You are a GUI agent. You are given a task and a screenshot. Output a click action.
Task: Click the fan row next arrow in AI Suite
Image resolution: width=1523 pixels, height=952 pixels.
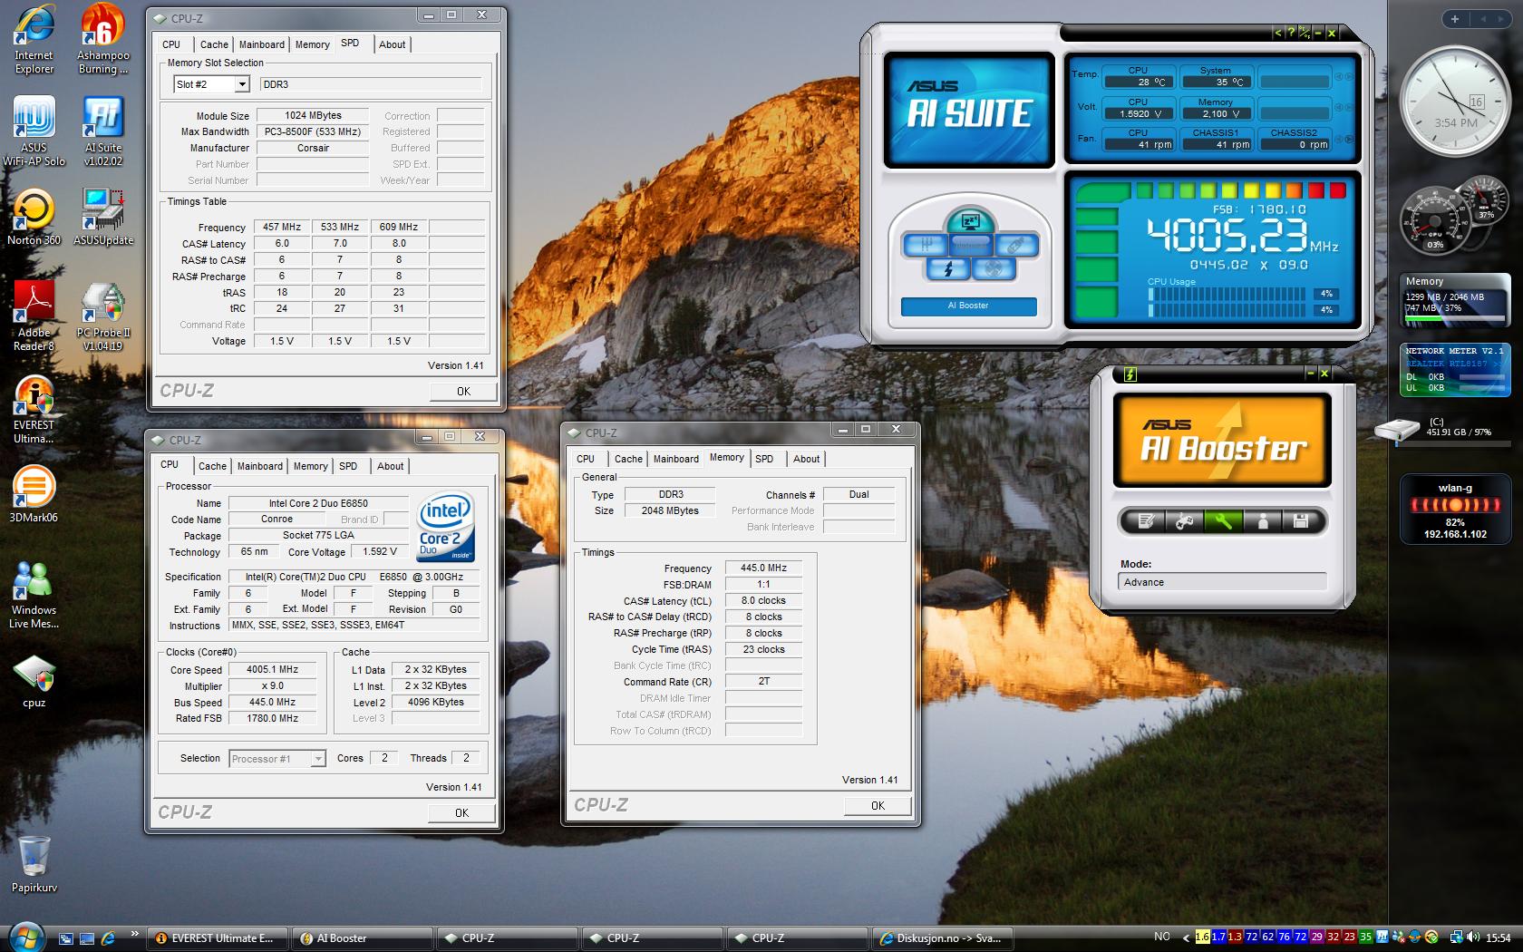[x=1349, y=140]
